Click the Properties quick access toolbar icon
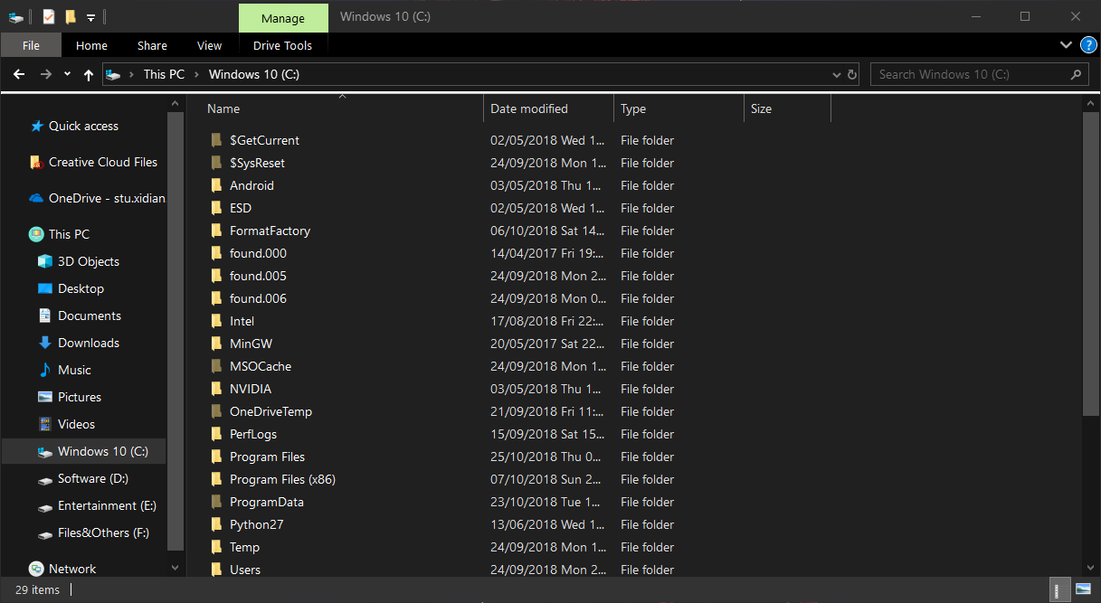The width and height of the screenshot is (1101, 603). point(49,17)
